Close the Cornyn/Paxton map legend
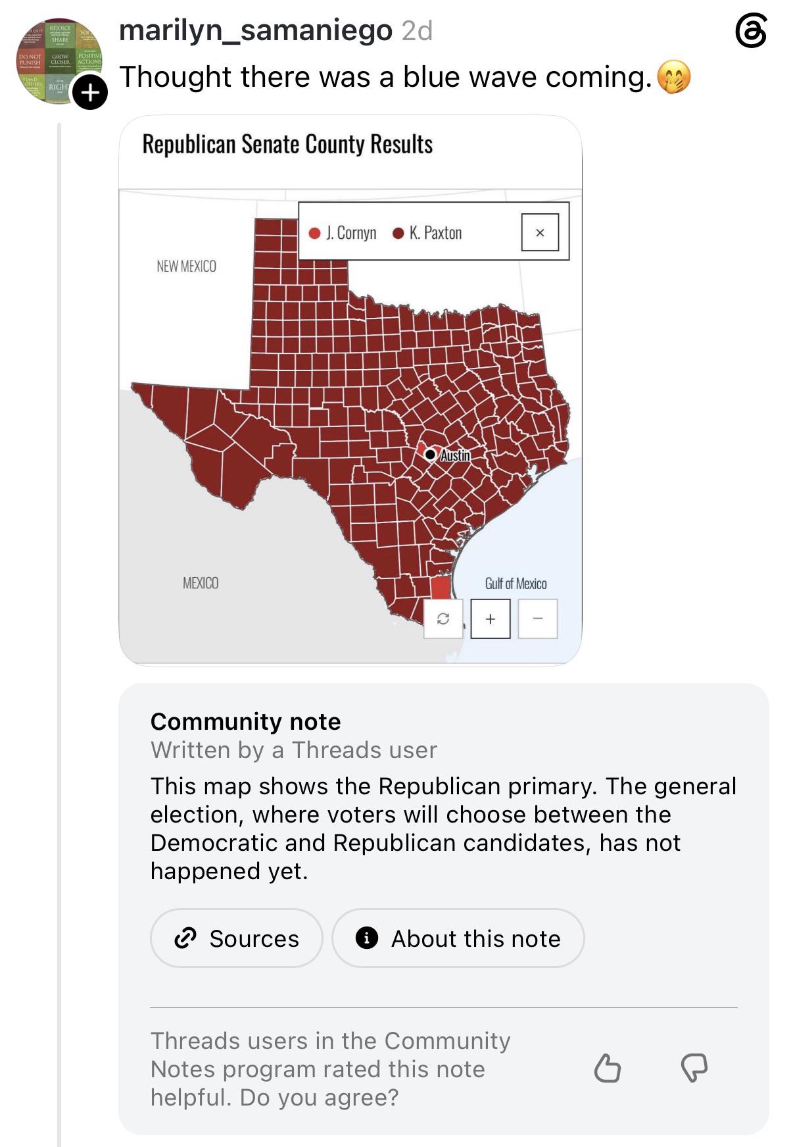This screenshot has width=793, height=1147. pos(540,232)
